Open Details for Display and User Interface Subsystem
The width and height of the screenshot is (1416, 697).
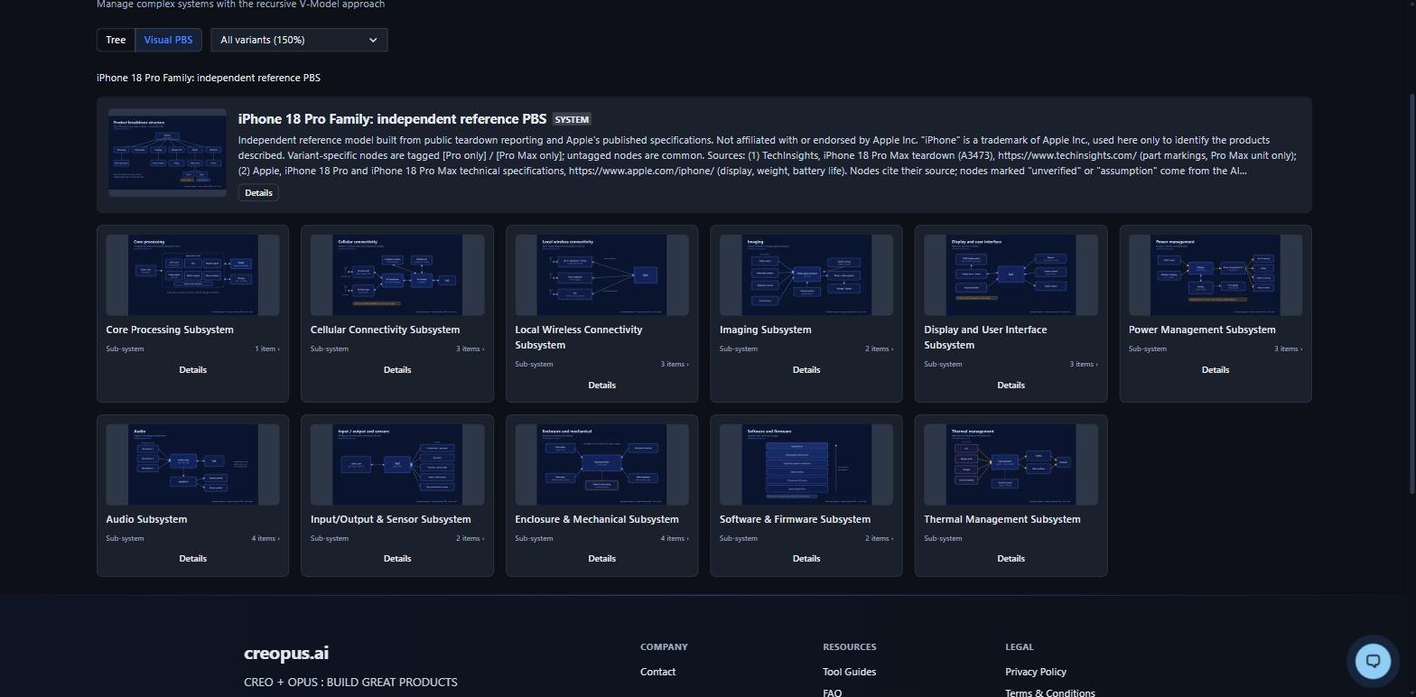point(1011,385)
